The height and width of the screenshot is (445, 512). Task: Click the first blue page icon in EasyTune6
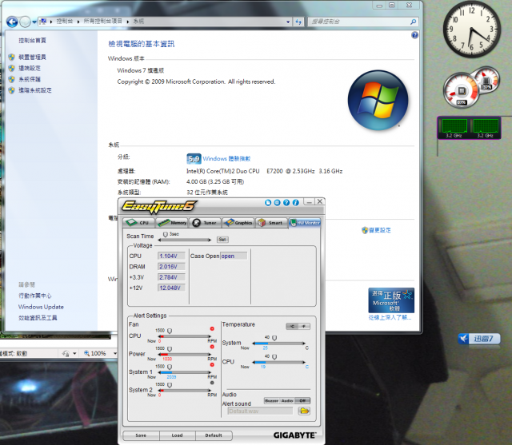pos(268,202)
